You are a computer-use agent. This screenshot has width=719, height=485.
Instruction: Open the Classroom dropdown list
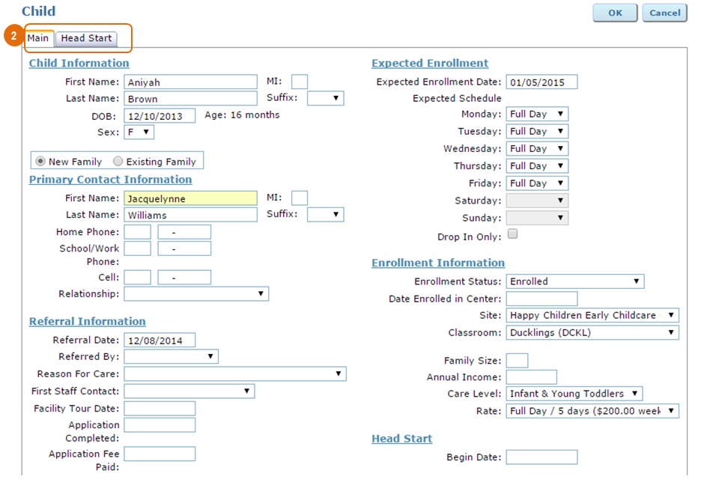pos(592,332)
